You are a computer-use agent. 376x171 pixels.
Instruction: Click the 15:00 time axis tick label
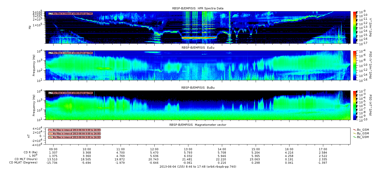(x=256, y=149)
